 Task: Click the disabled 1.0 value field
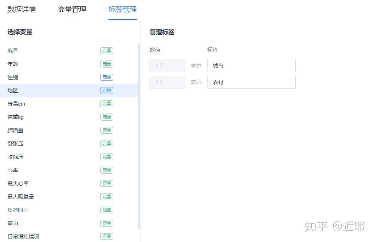click(167, 65)
